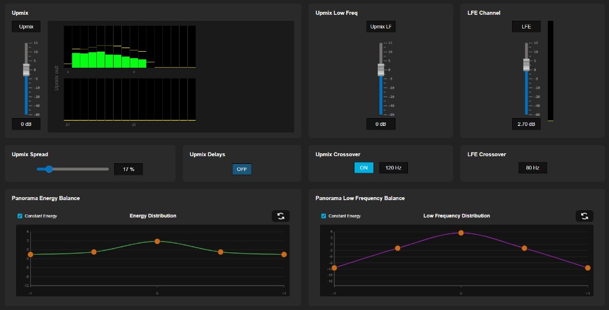
Task: Reset the Energy Distribution curve
Action: tap(281, 216)
